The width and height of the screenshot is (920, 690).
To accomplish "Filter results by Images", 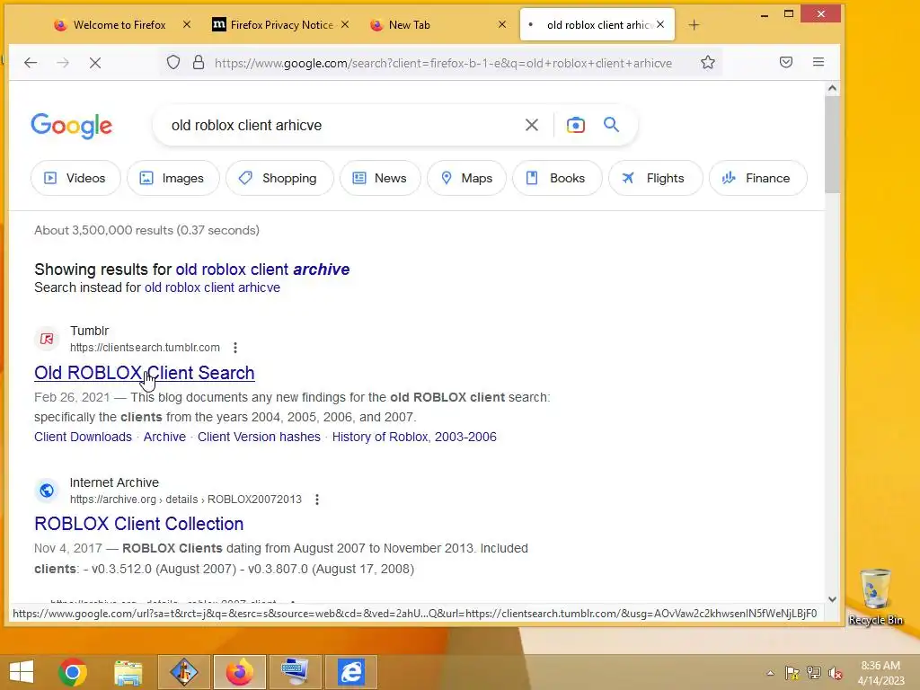I will coord(173,178).
